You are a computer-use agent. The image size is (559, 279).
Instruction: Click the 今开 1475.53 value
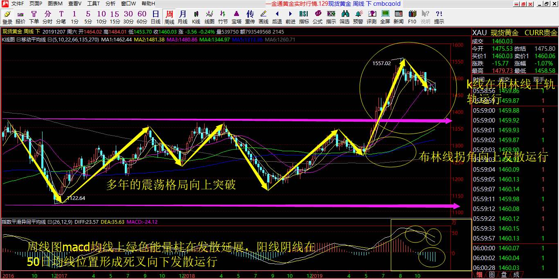(503, 49)
